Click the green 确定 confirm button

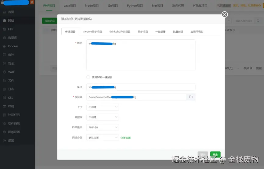[x=215, y=154]
